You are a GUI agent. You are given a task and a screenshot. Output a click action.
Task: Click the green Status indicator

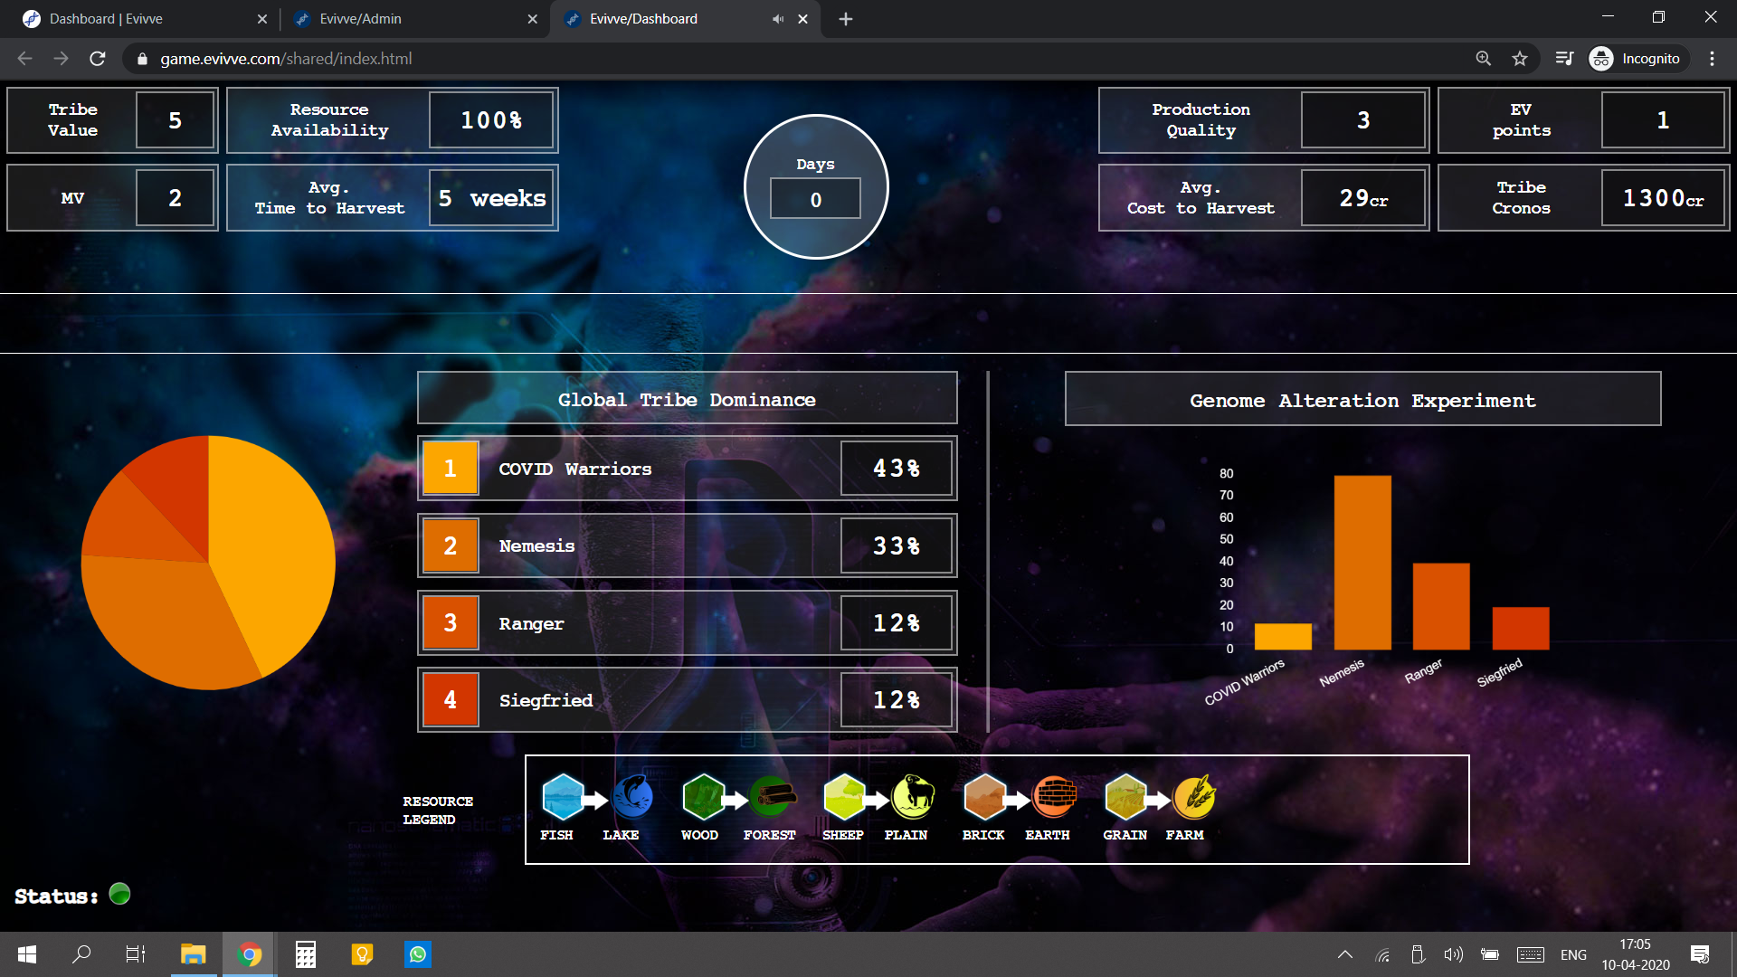click(119, 894)
